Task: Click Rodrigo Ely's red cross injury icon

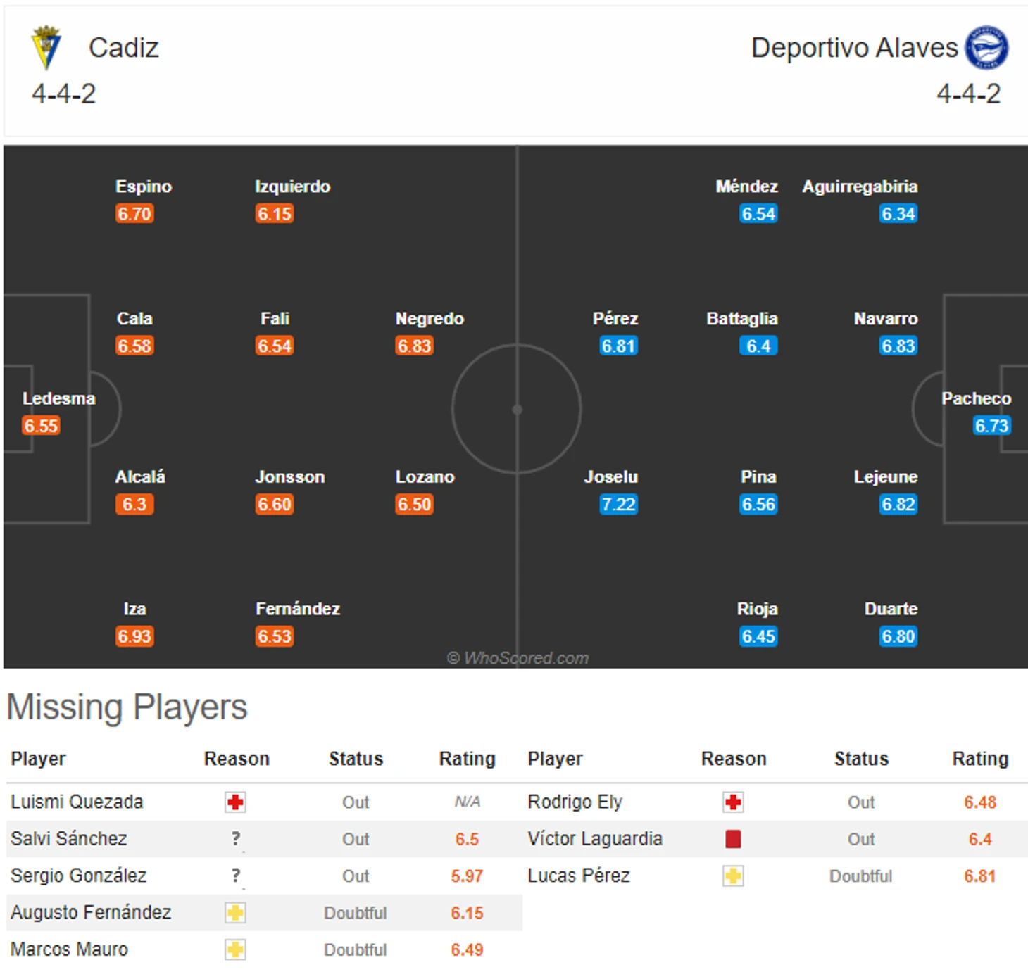Action: tap(733, 802)
